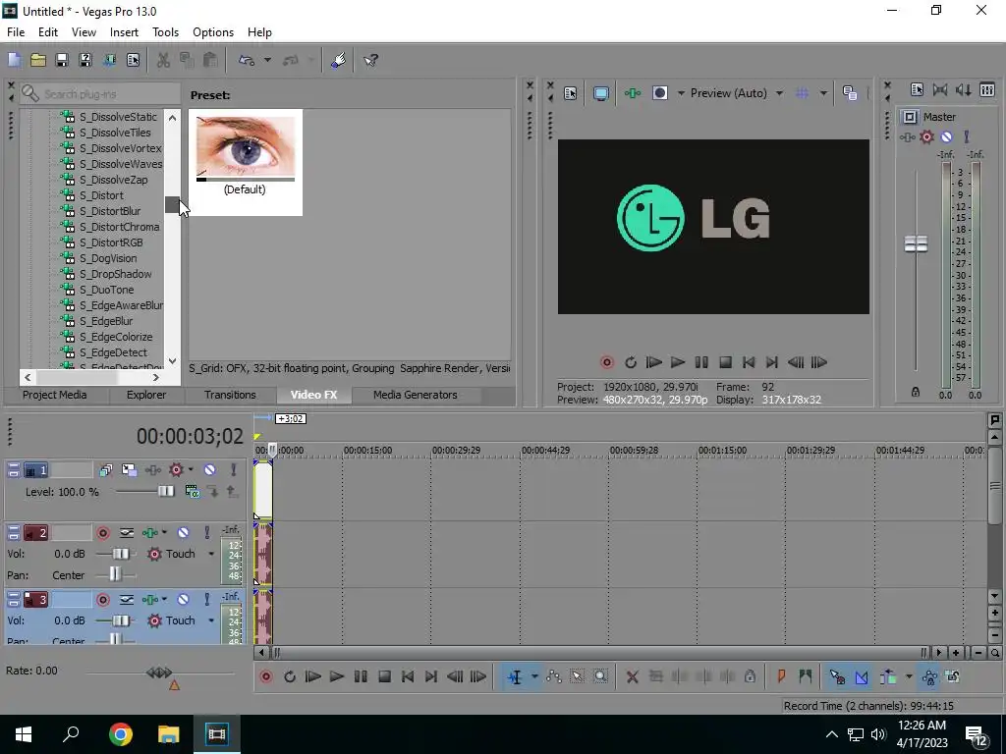
Task: Open Video Preview project properties icon
Action: click(x=571, y=93)
